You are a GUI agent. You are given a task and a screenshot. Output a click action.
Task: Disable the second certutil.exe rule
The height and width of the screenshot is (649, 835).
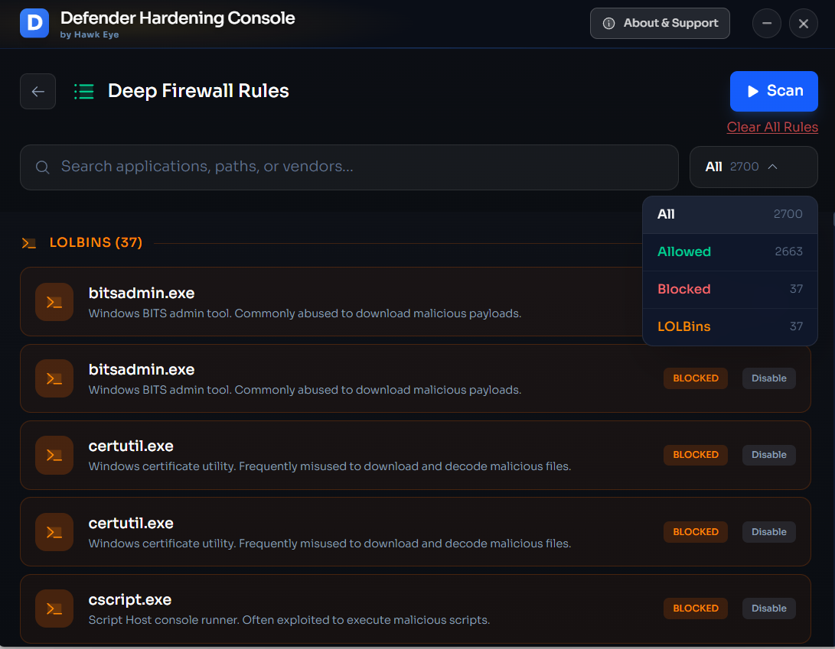[769, 532]
